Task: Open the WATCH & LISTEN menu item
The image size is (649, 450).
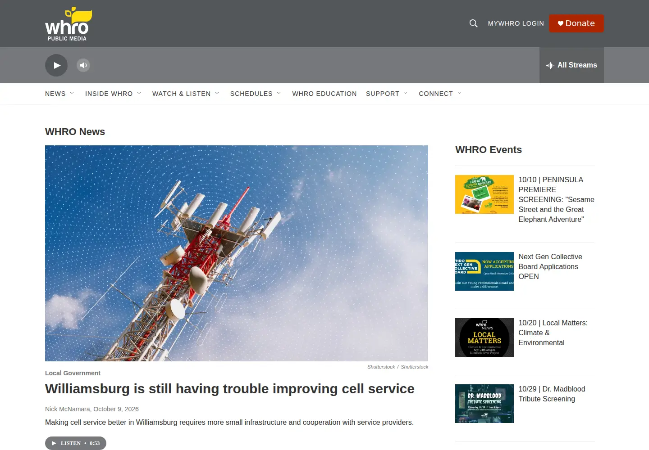Action: (182, 94)
